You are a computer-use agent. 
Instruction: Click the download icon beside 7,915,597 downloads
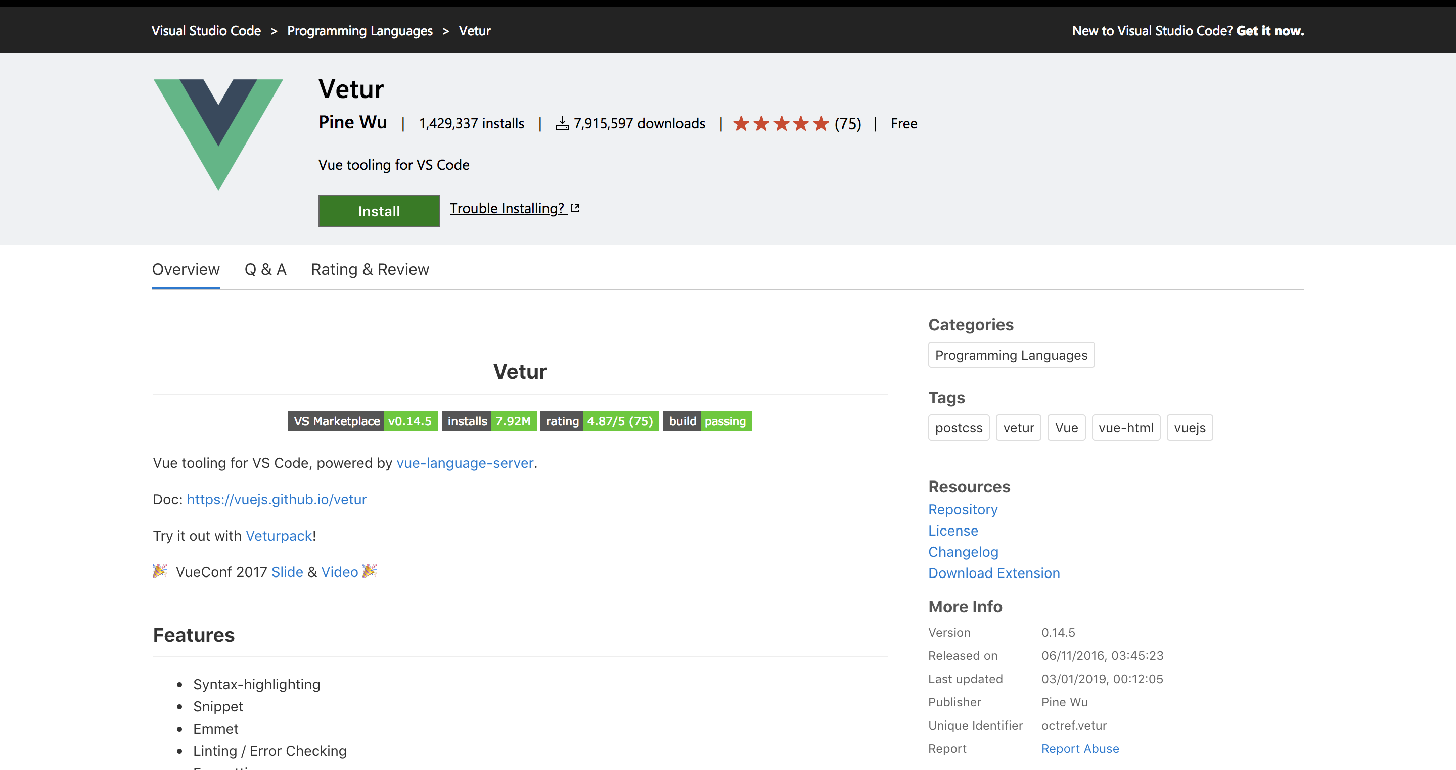562,124
